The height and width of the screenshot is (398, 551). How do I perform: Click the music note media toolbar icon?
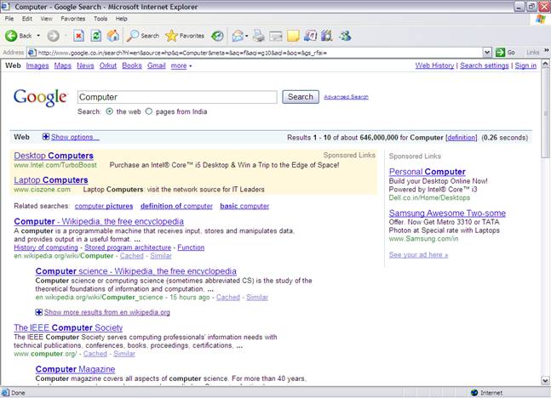point(310,36)
